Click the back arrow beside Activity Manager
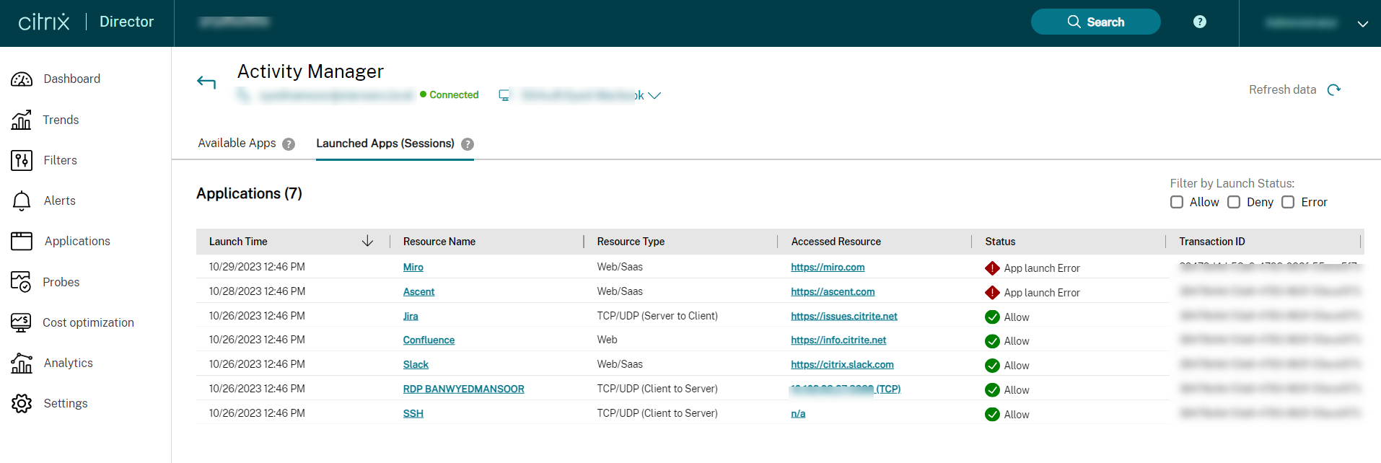This screenshot has width=1381, height=463. coord(206,82)
